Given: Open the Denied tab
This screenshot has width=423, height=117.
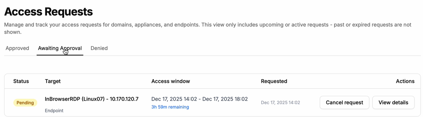Looking at the screenshot, I should pyautogui.click(x=99, y=48).
